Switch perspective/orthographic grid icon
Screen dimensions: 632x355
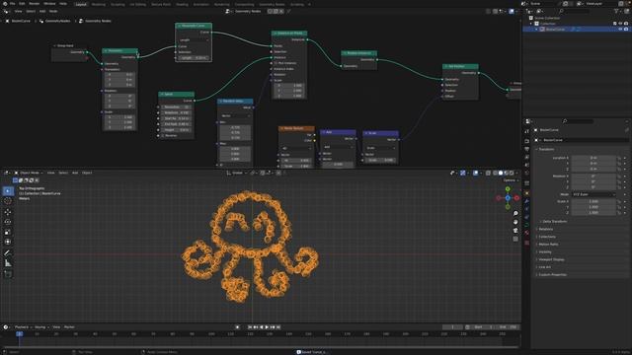[x=515, y=239]
